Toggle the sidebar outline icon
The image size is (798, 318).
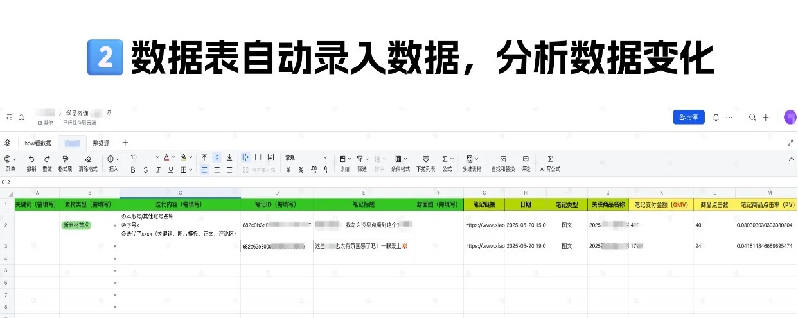click(x=9, y=117)
